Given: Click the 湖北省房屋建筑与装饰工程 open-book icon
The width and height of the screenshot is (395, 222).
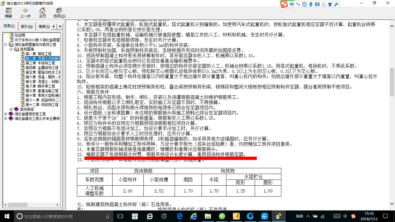Looking at the screenshot, I should pyautogui.click(x=11, y=45).
